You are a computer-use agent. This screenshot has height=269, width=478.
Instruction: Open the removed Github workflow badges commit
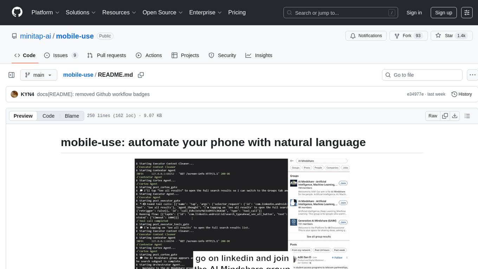pyautogui.click(x=93, y=94)
